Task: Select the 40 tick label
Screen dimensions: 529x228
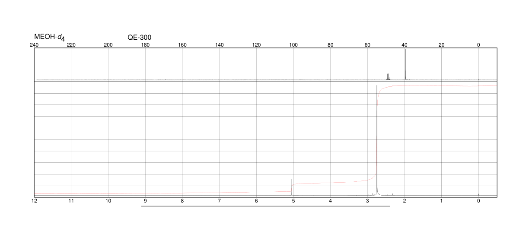Action: click(405, 45)
